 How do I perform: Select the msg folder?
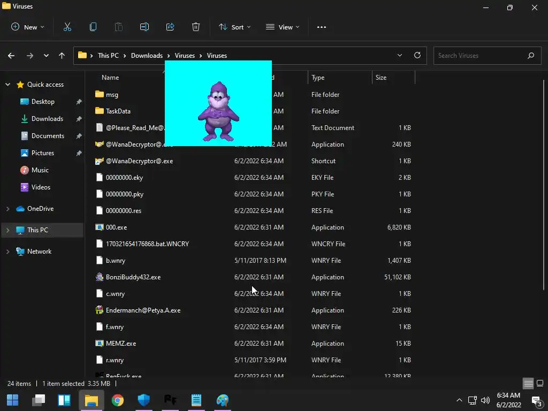[112, 94]
